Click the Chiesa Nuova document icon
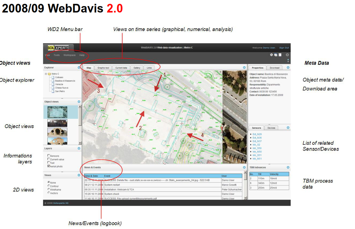The width and height of the screenshot is (355, 229). 53,88
